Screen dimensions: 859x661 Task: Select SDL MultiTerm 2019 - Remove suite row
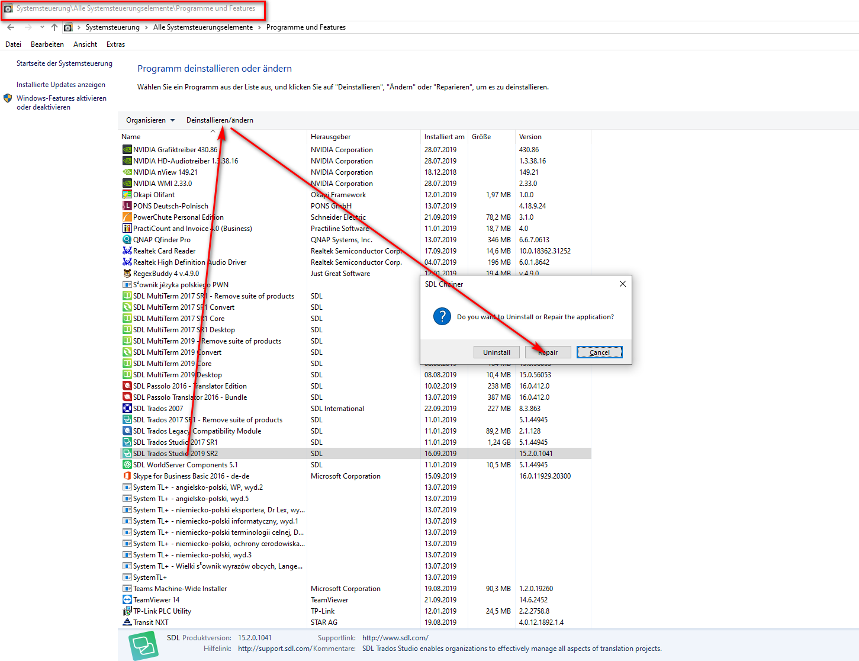[355, 341]
